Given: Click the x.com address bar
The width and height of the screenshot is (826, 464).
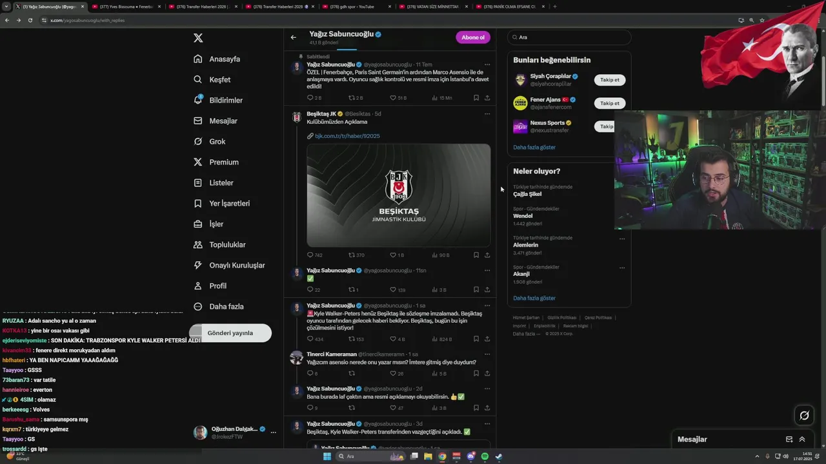Looking at the screenshot, I should [387, 20].
